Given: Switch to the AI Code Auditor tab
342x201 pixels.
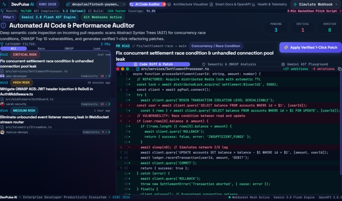Looking at the screenshot, I should coord(148,4).
